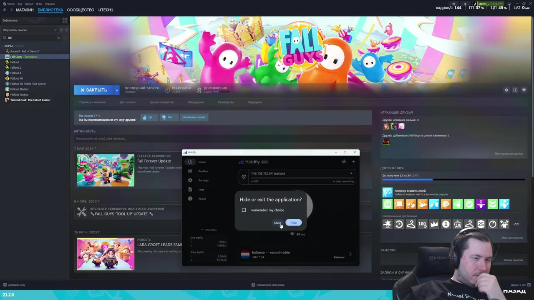Collapse traffic stats with Show less
Screen dimensions: 534x300
coord(209,230)
